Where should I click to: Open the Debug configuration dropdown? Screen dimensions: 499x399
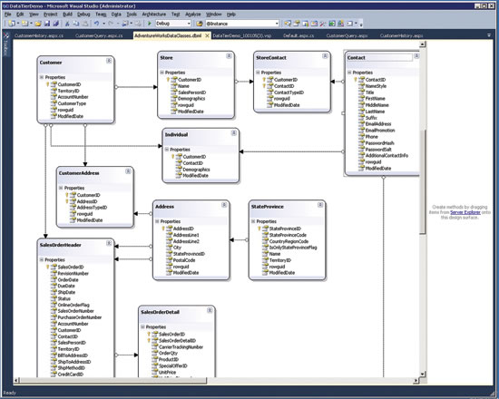[189, 24]
